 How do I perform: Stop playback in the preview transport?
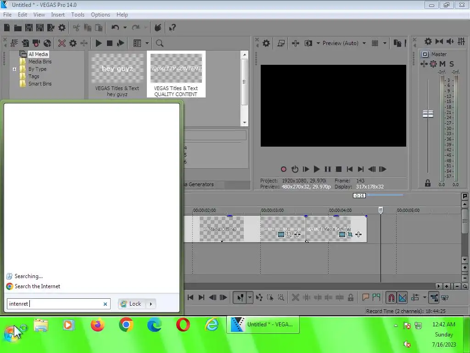click(339, 169)
